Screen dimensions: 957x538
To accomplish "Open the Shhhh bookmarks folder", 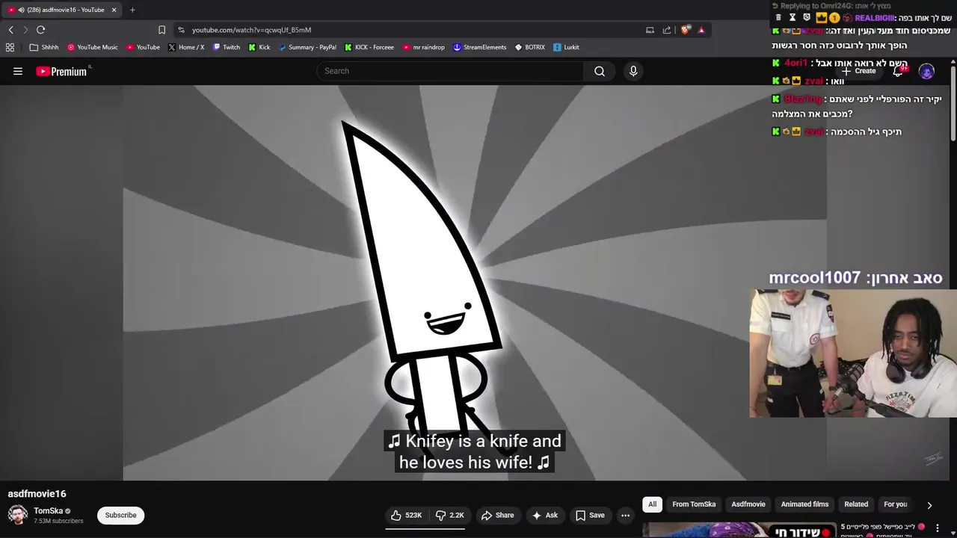I will 44,47.
